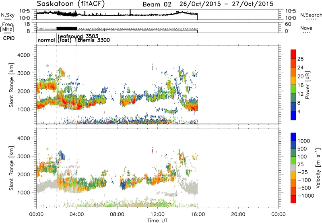Click the '04:00' time axis tick label
Image resolution: width=322 pixels, height=223 pixels.
point(76,215)
